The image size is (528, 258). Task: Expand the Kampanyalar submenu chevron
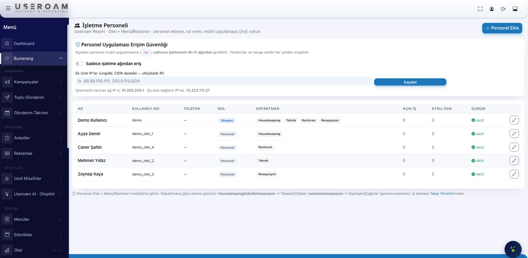61,82
